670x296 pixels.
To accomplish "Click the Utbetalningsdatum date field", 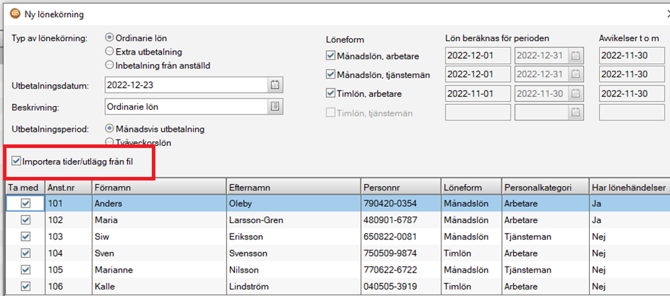I will point(185,85).
